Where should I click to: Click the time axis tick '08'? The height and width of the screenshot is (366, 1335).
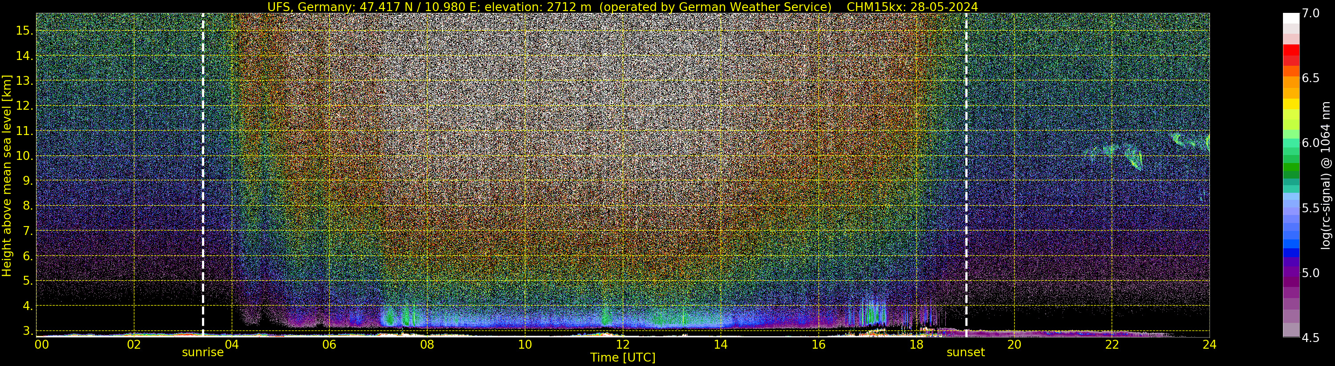tap(427, 345)
